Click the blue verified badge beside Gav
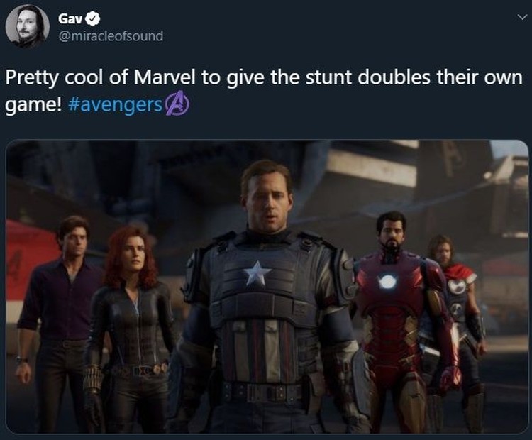 pyautogui.click(x=92, y=18)
